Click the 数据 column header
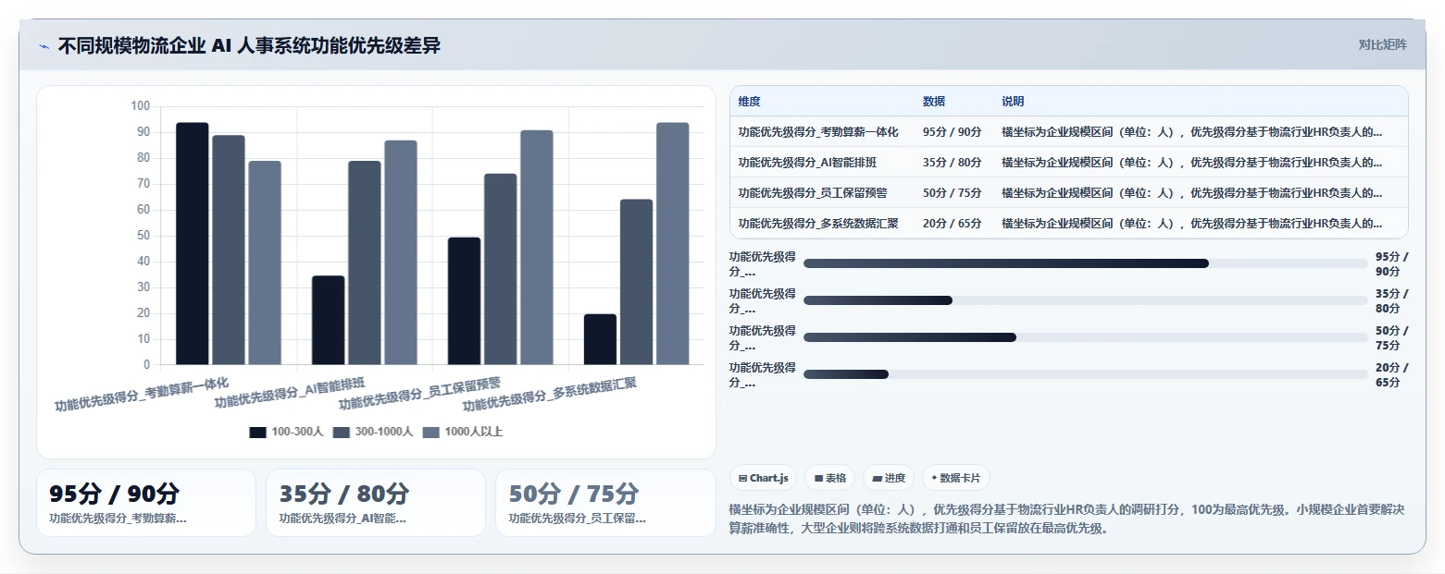 pos(934,102)
